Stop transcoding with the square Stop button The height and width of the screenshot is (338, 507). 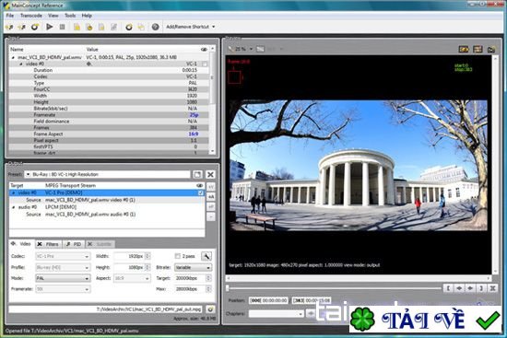pos(63,27)
